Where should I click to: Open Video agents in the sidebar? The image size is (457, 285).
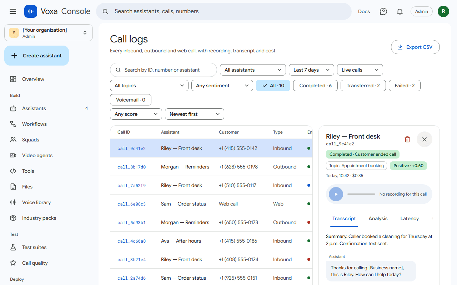click(x=49, y=155)
